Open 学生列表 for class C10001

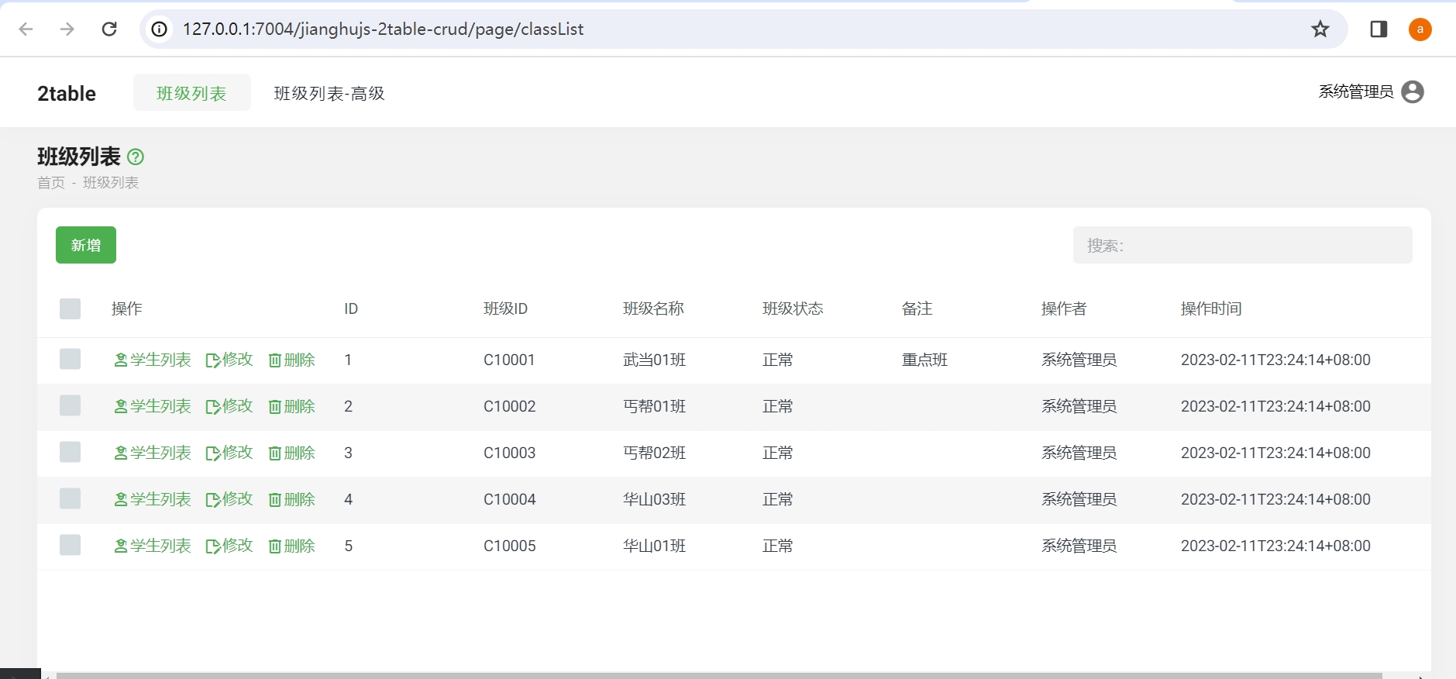click(x=153, y=360)
